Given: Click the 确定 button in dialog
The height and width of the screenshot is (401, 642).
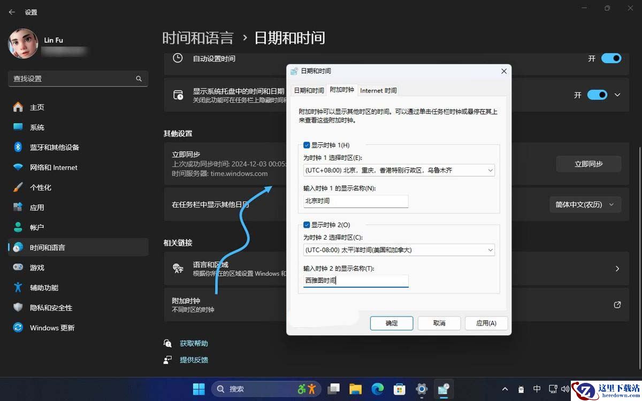Looking at the screenshot, I should (392, 323).
